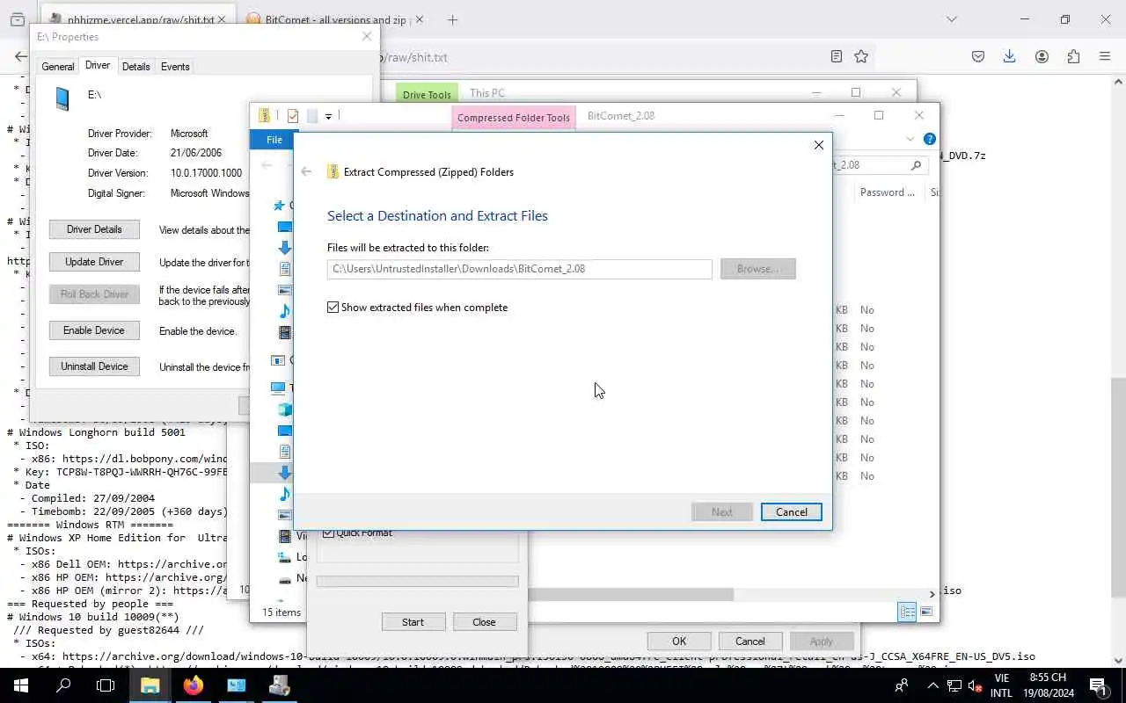Switch to large icons view in Explorer status bar
Image resolution: width=1126 pixels, height=703 pixels.
tap(926, 612)
